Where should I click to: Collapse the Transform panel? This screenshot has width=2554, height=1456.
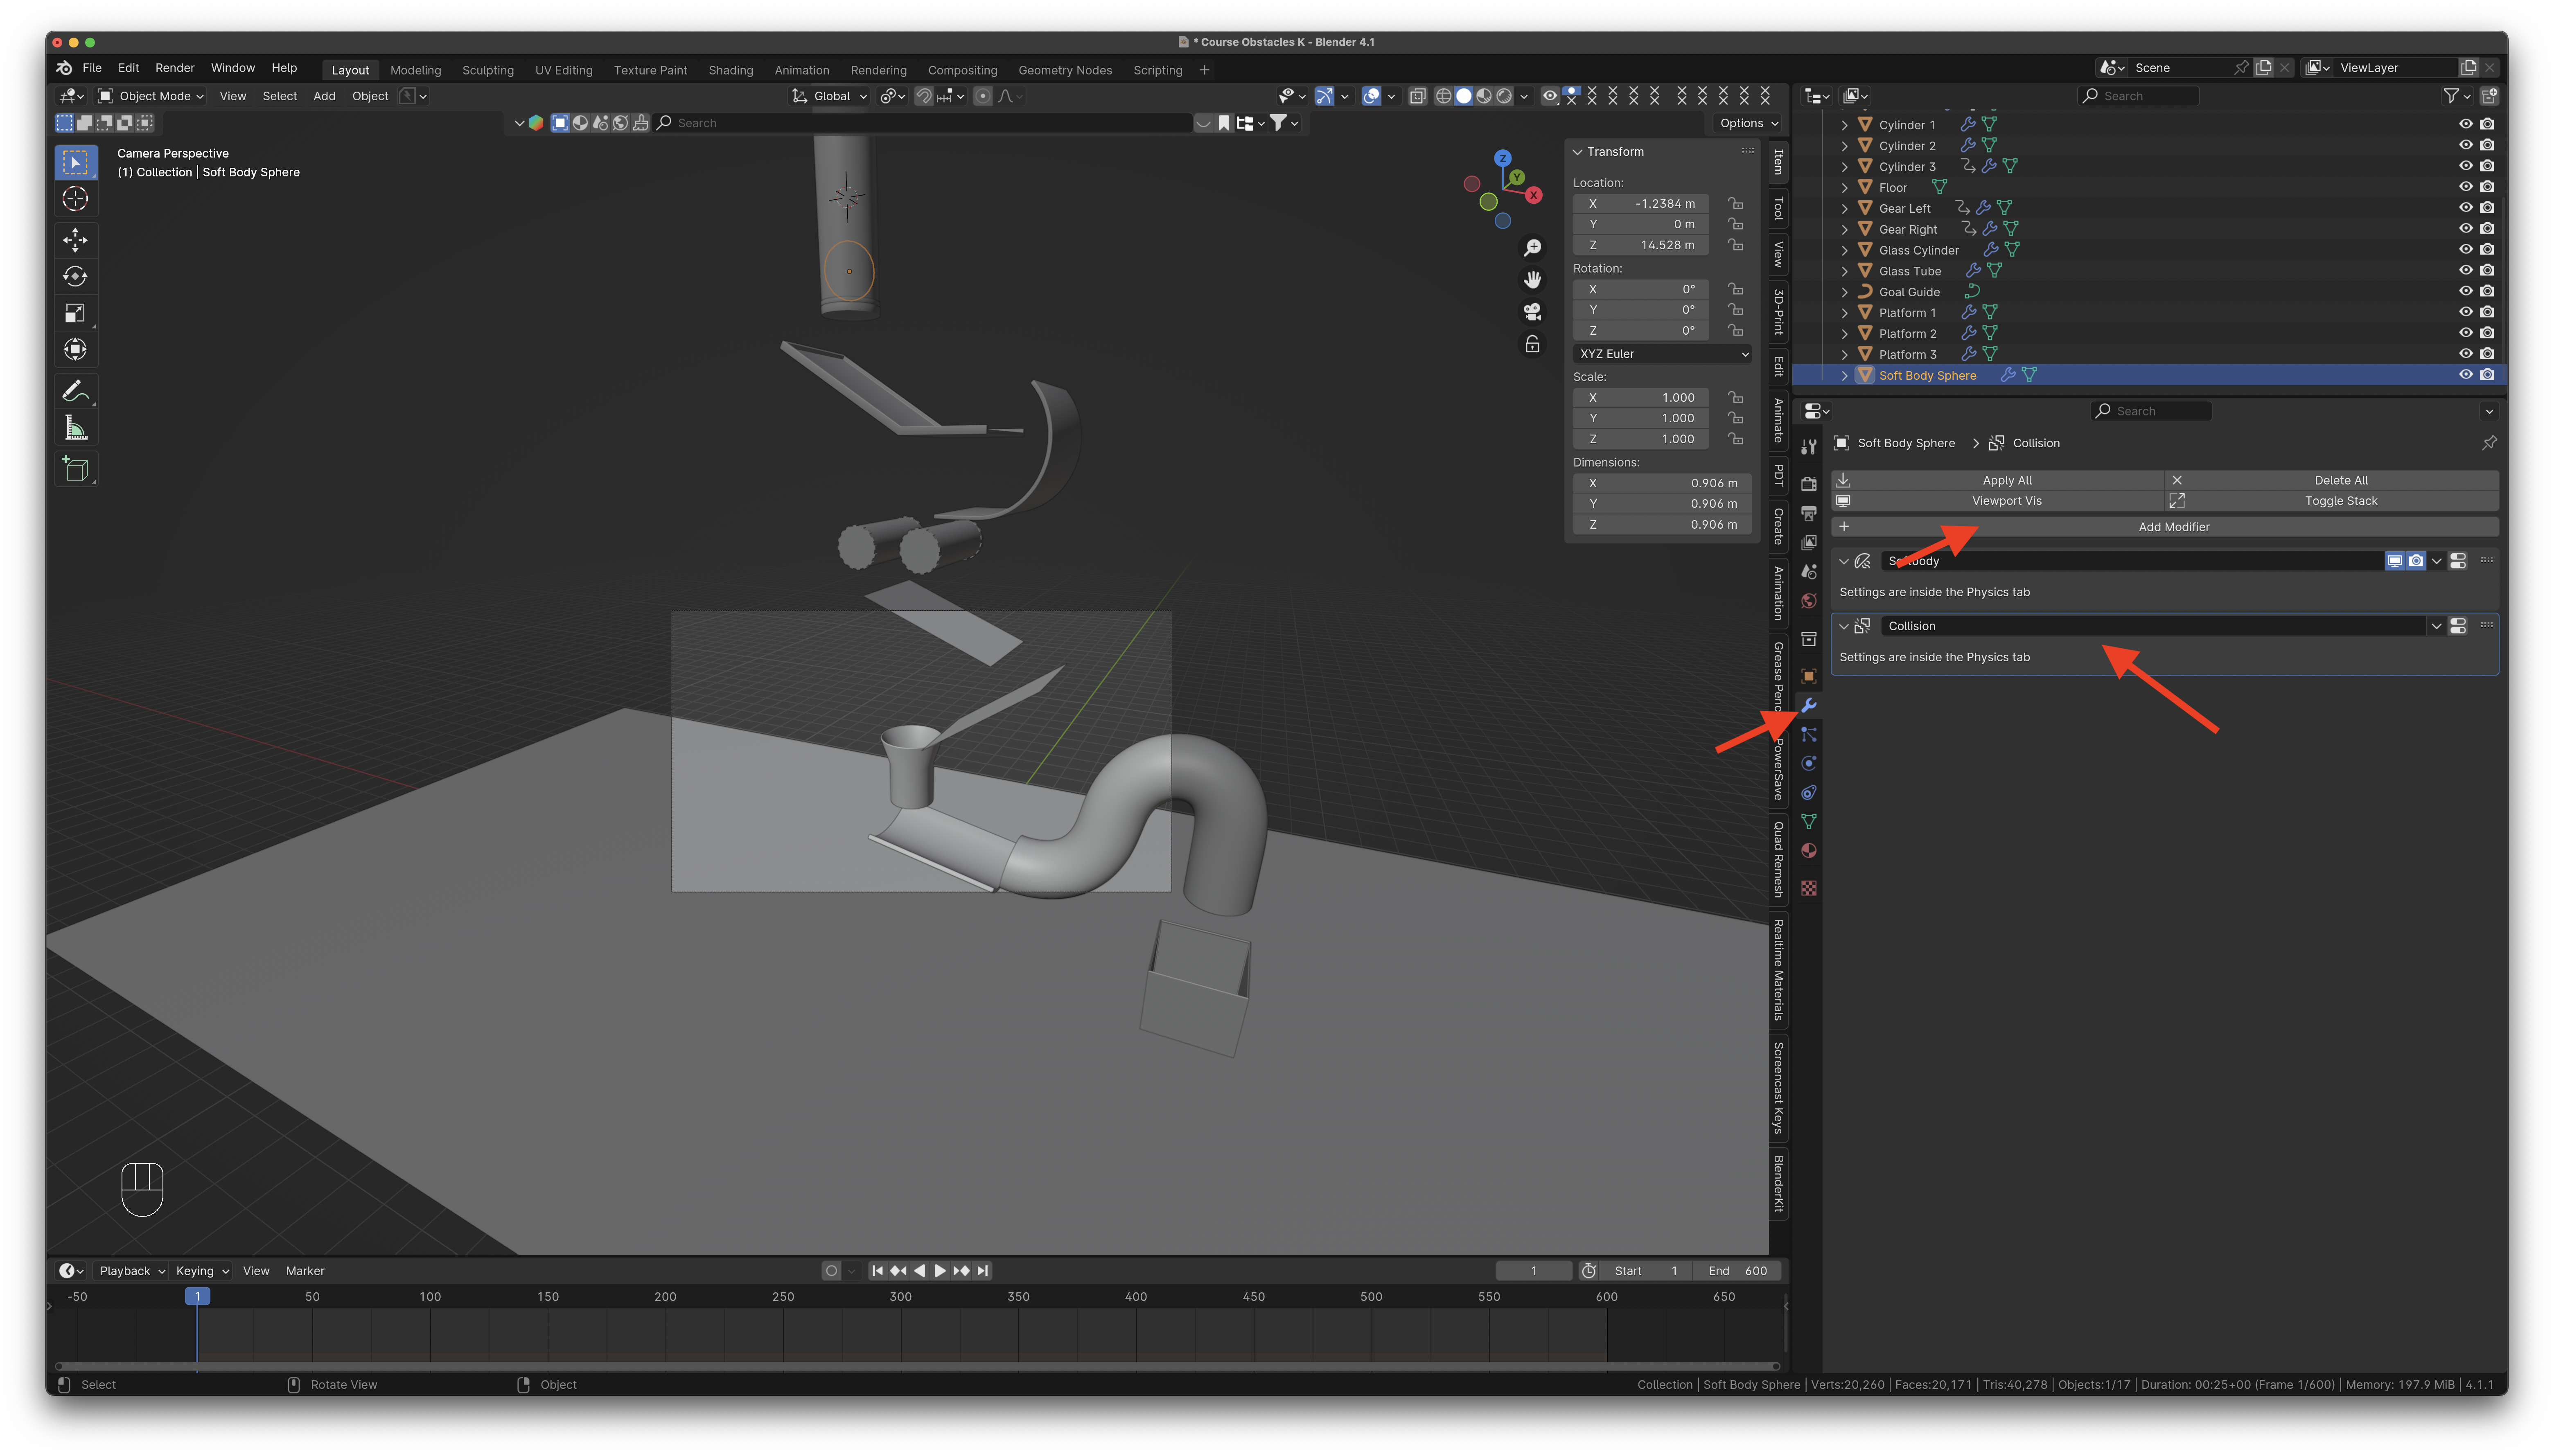pyautogui.click(x=1578, y=152)
